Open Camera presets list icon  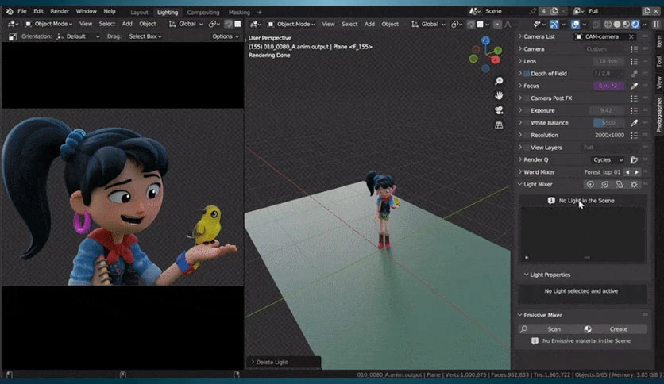coord(634,49)
